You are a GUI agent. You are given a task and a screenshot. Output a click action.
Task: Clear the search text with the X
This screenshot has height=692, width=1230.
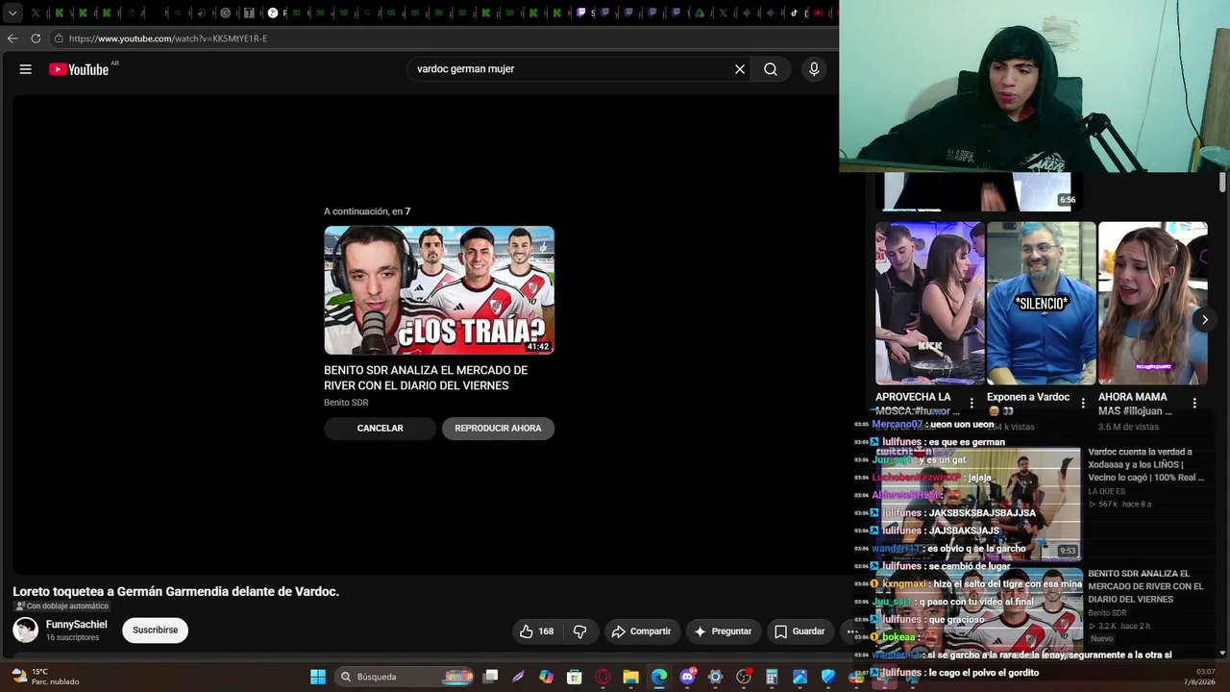pos(740,69)
